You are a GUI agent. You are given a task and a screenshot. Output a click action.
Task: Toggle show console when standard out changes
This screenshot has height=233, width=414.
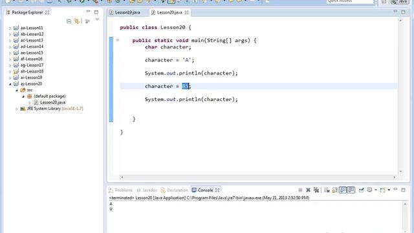(x=343, y=190)
